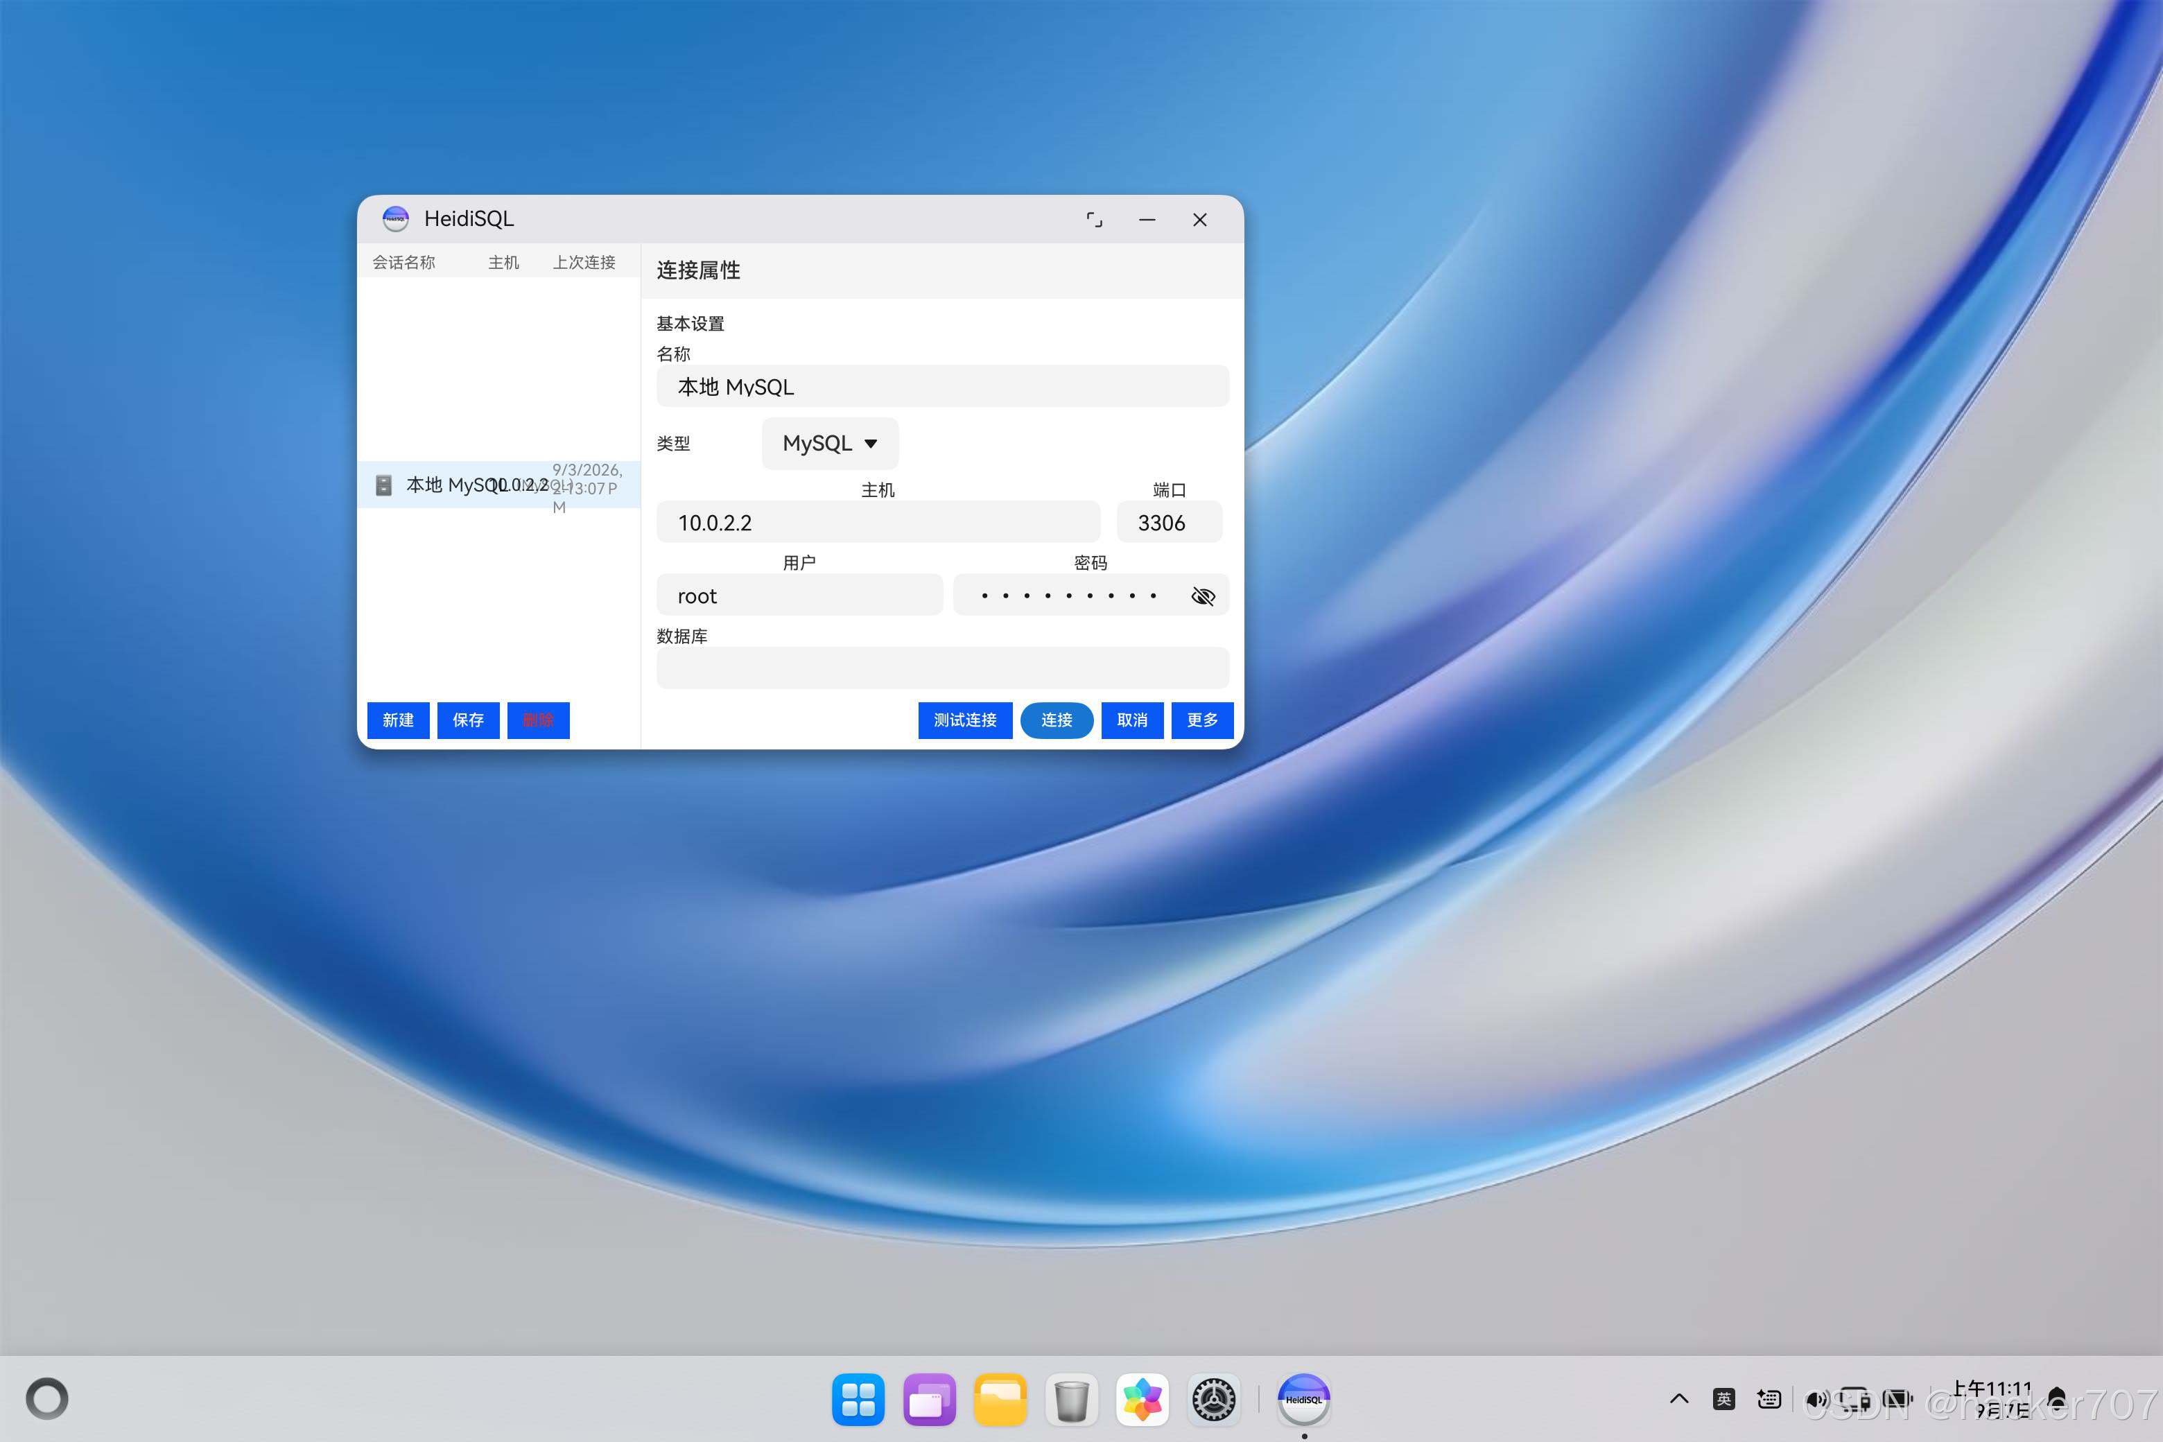Screen dimensions: 2163x1442
Task: Click the 用户 field containing root
Action: [799, 595]
